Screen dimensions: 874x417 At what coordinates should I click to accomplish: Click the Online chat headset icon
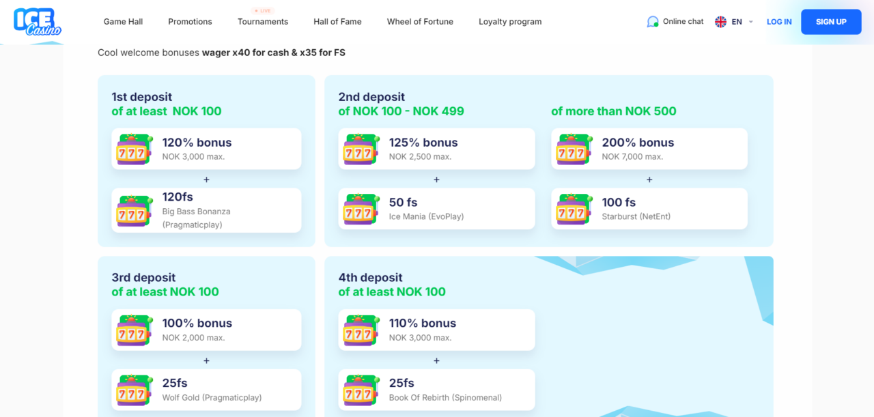[653, 22]
